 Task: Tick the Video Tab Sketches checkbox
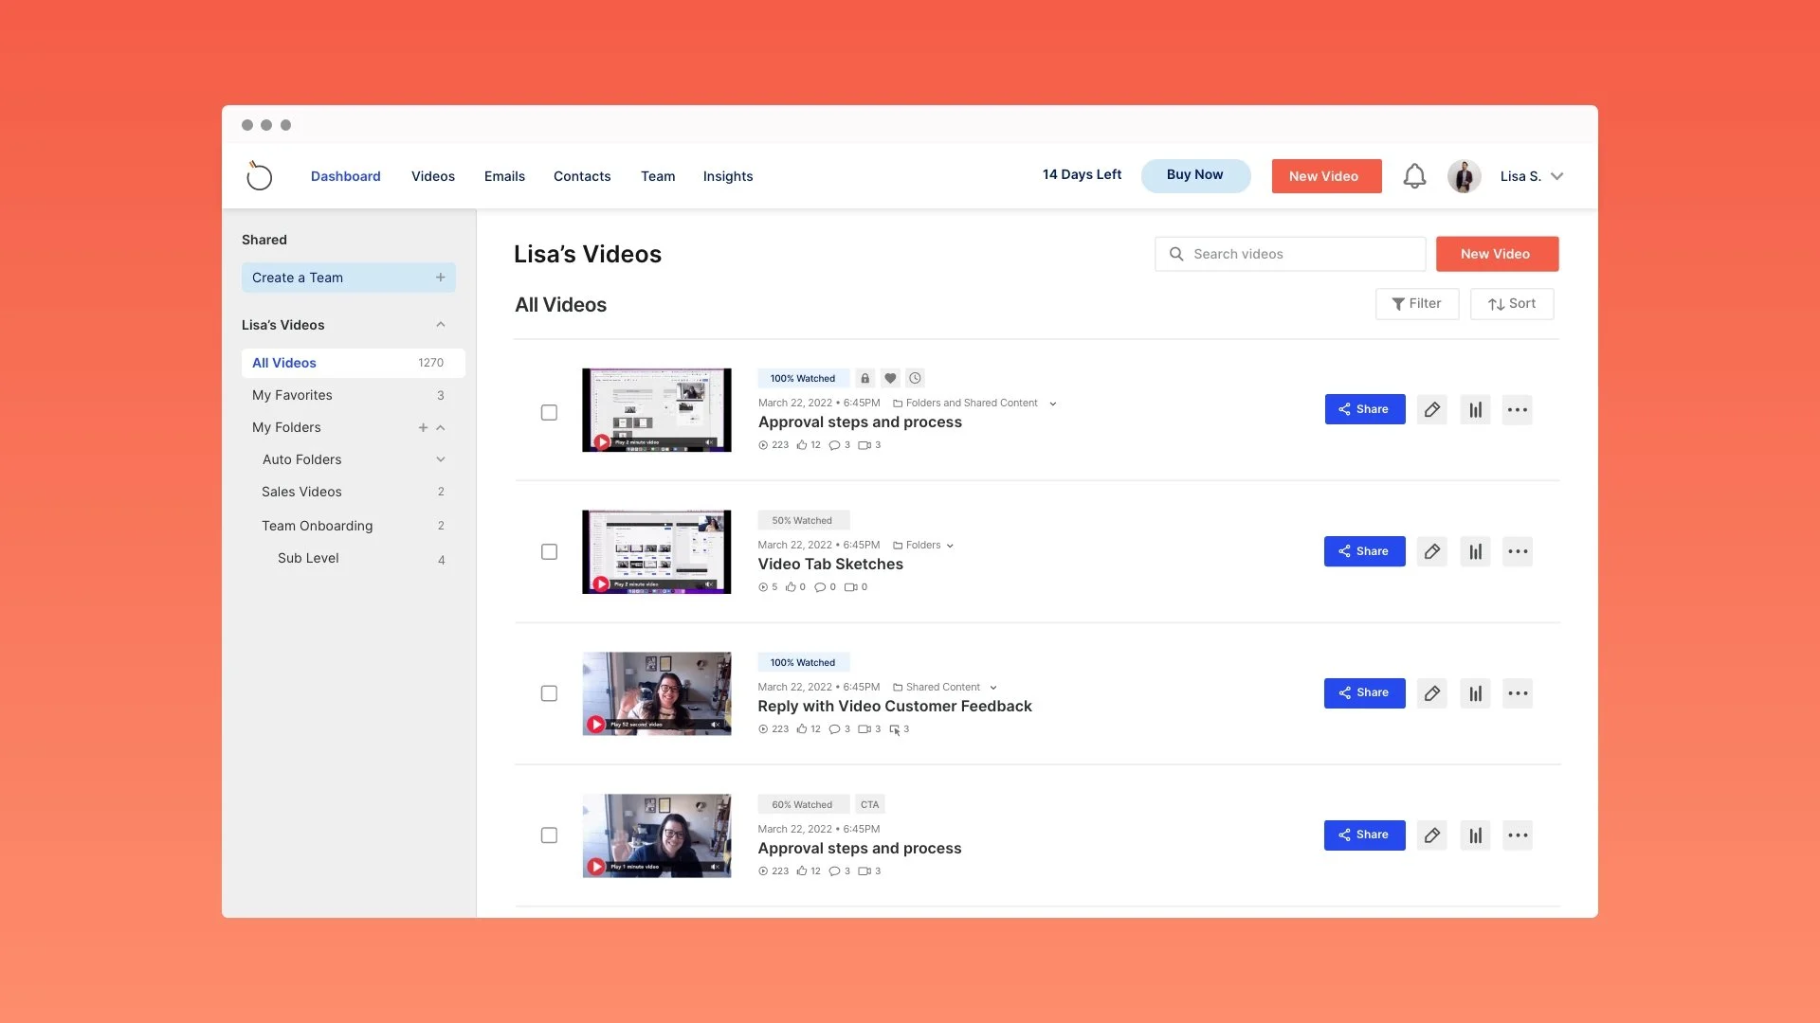549,552
